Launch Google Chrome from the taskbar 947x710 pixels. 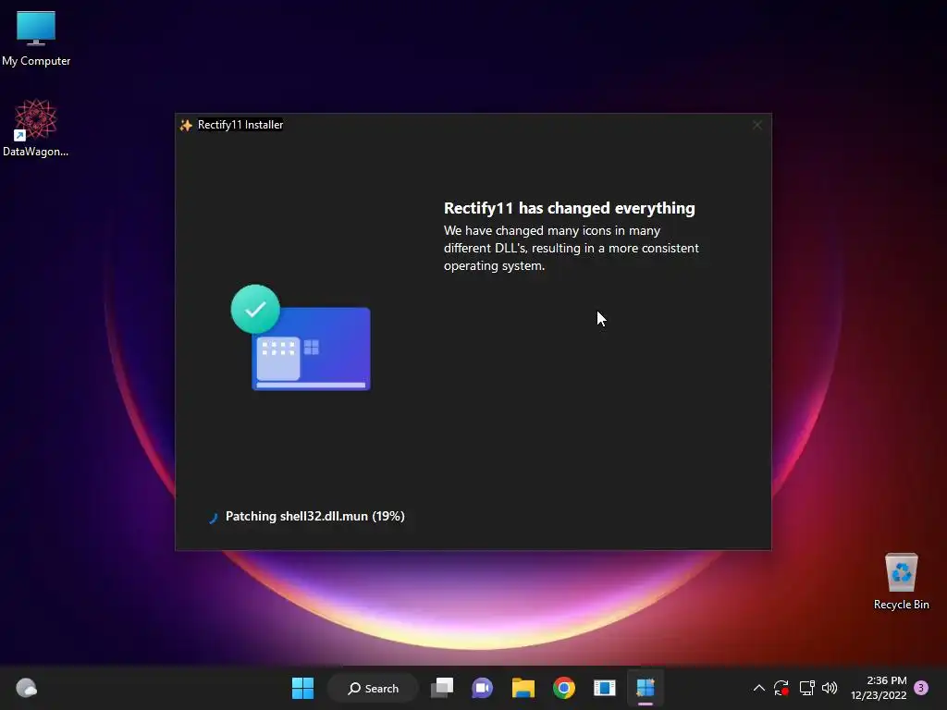[563, 688]
